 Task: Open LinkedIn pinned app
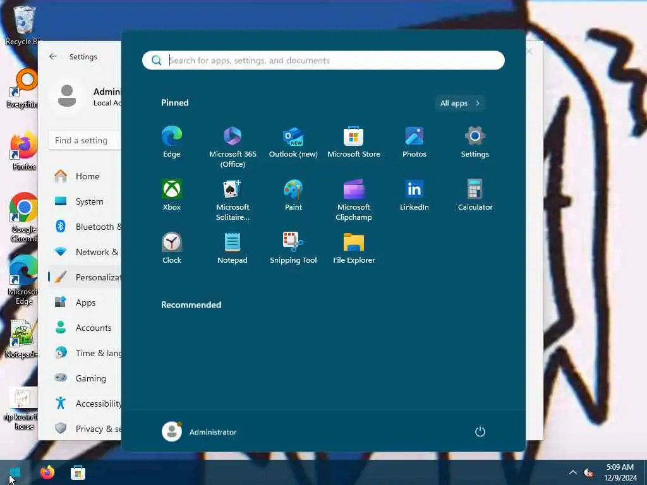pos(414,195)
